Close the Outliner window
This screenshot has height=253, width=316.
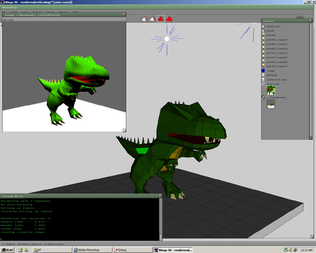(x=310, y=20)
